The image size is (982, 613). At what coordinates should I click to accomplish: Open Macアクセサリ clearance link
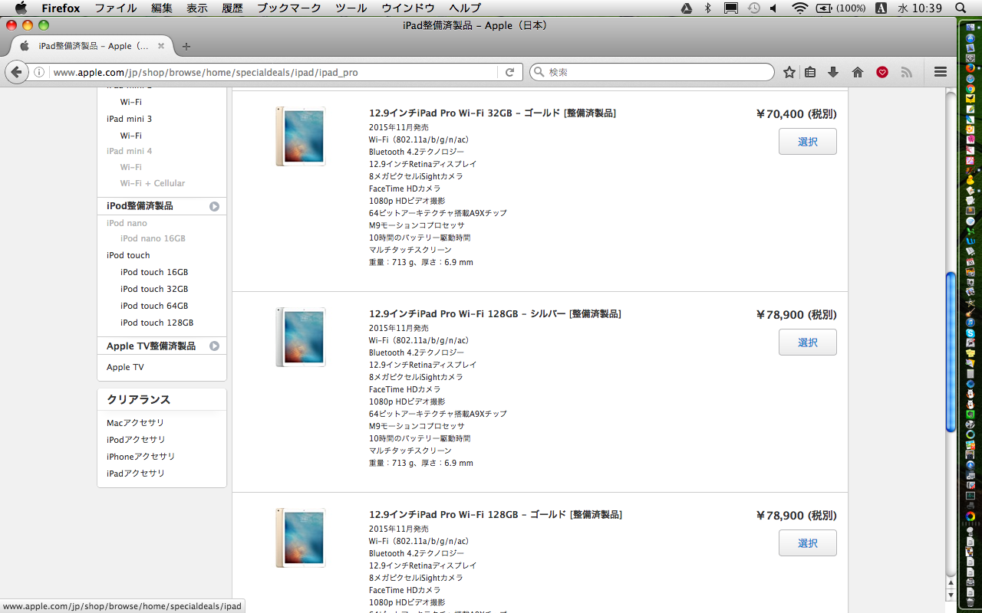pyautogui.click(x=135, y=423)
